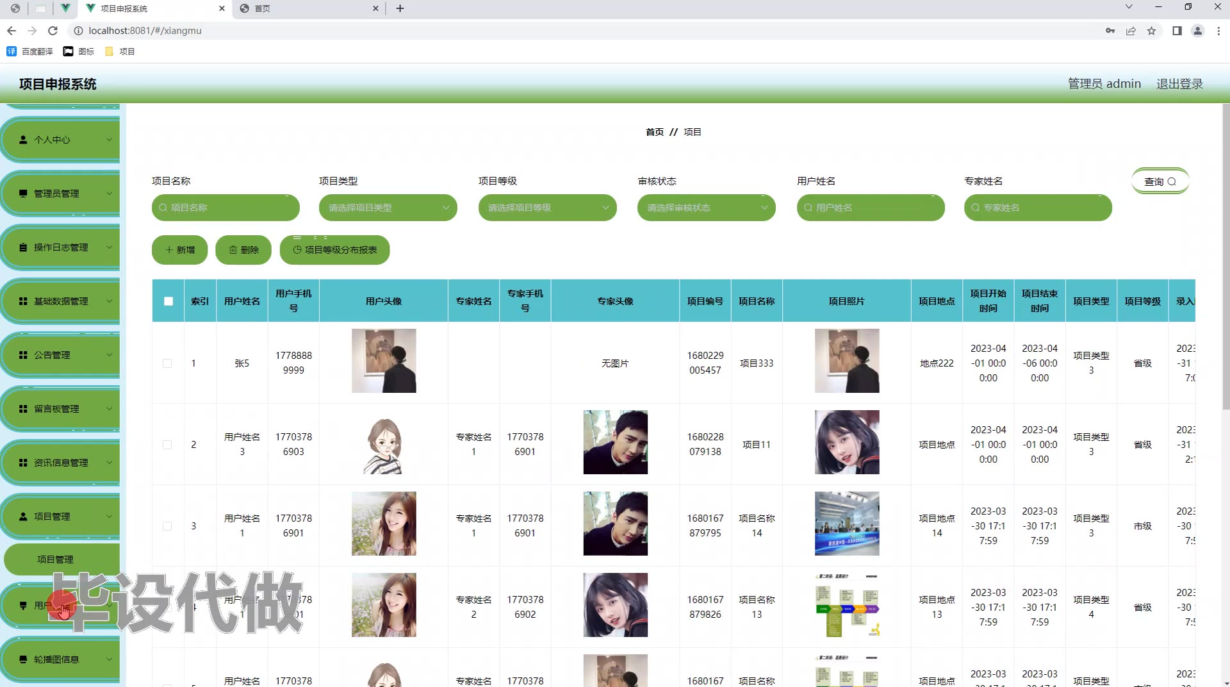The image size is (1230, 687).
Task: Click the browser address bar URL
Action: tap(145, 31)
